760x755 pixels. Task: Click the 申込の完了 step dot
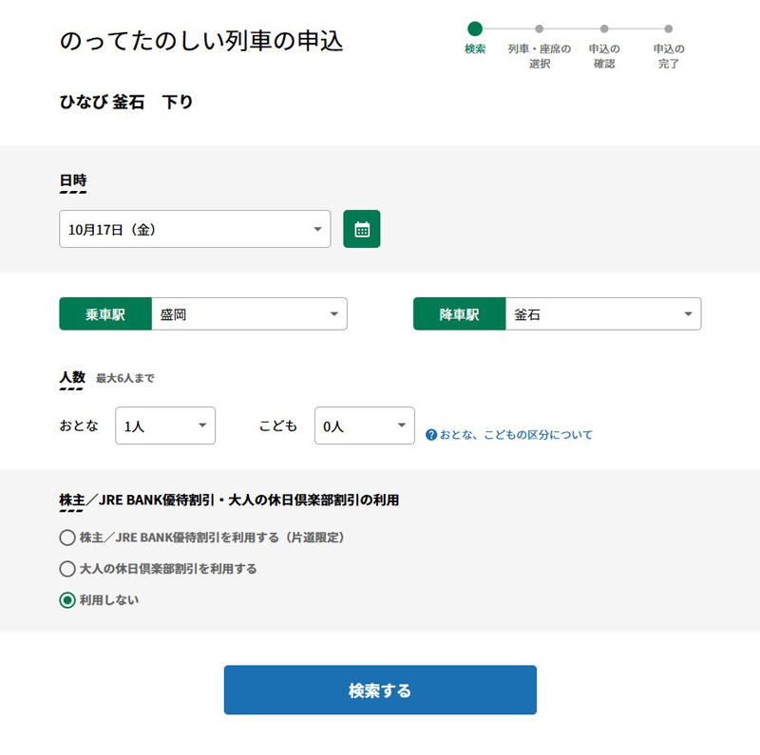click(669, 29)
